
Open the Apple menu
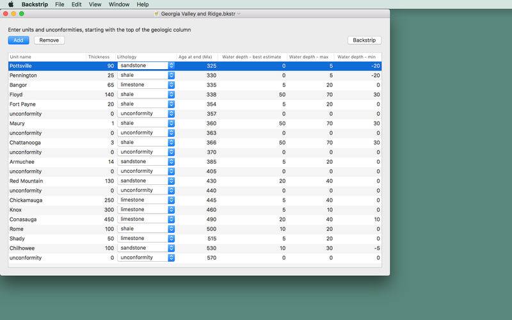coord(11,4)
